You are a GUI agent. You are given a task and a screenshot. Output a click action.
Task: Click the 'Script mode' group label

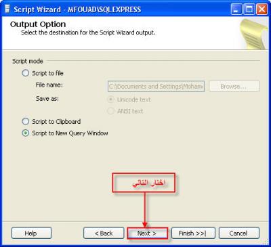point(28,61)
